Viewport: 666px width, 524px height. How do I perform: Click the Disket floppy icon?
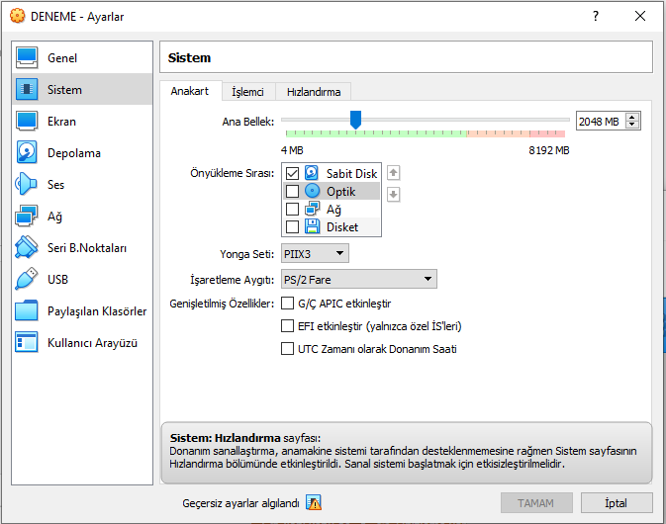point(312,226)
